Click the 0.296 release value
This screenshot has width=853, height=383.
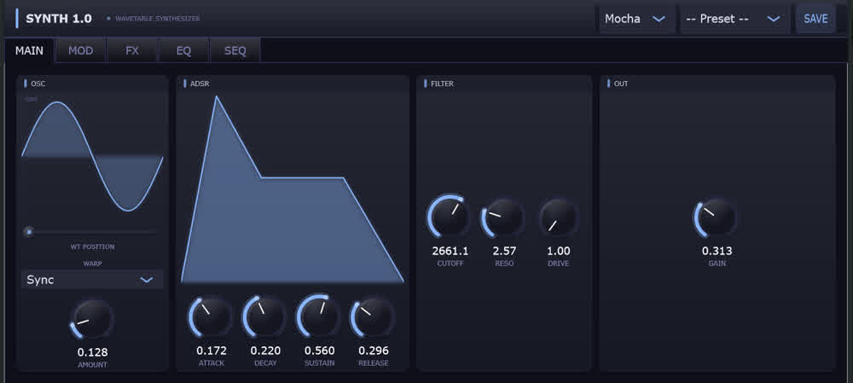click(x=374, y=351)
